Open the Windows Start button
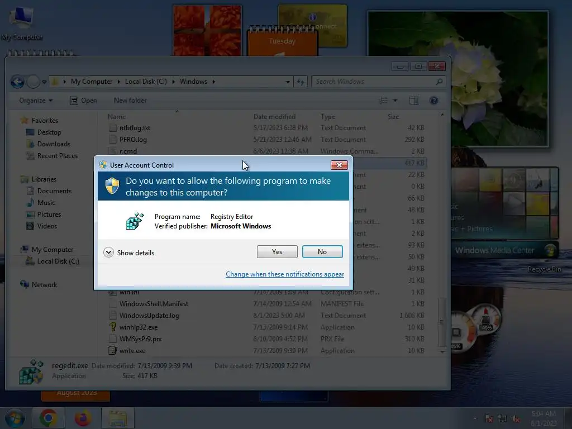Image resolution: width=572 pixels, height=429 pixels. (15, 418)
